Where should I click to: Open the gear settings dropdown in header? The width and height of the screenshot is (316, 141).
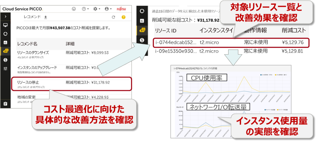click(97, 9)
